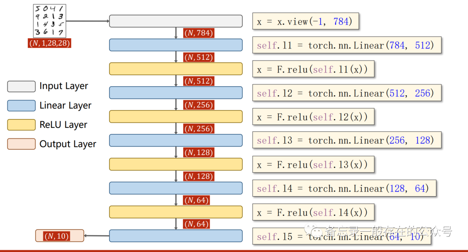The width and height of the screenshot is (468, 252).
Task: Select the topmost yellow ReLU Layer block
Action: point(175,68)
